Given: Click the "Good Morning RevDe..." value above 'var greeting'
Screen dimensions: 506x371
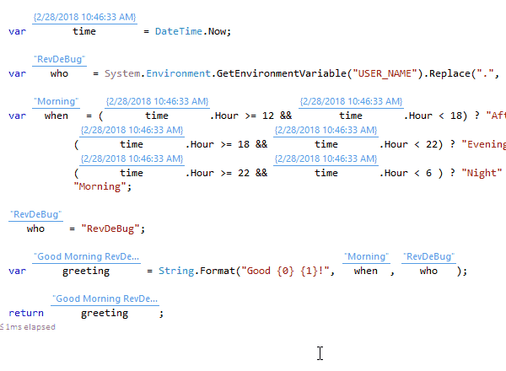Looking at the screenshot, I should 87,257.
